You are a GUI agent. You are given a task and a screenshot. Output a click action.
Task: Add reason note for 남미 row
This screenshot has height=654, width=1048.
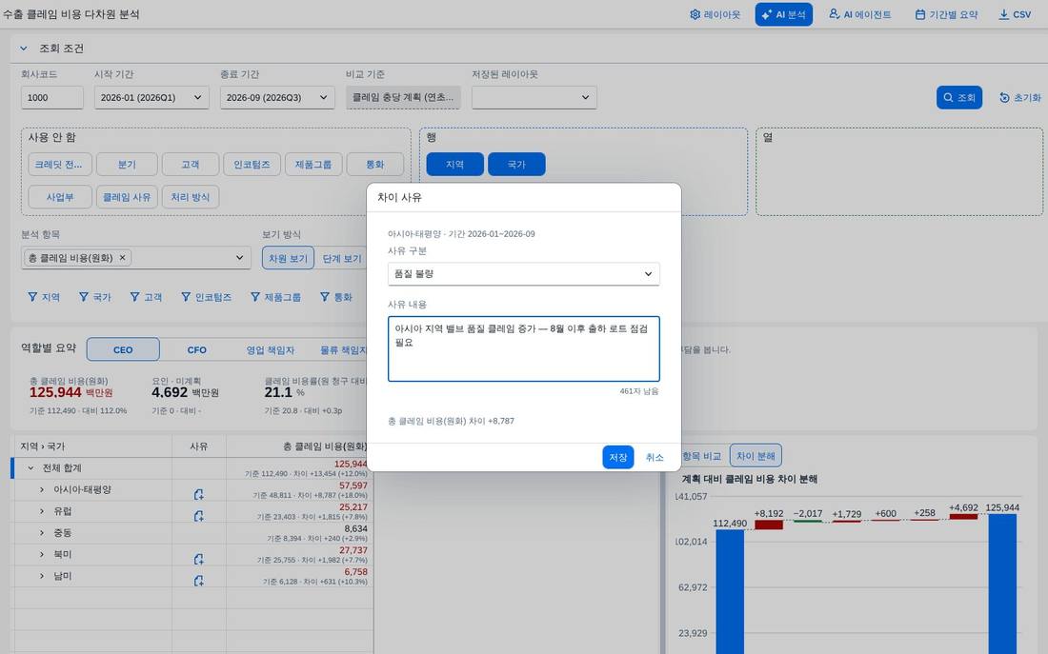(x=198, y=581)
